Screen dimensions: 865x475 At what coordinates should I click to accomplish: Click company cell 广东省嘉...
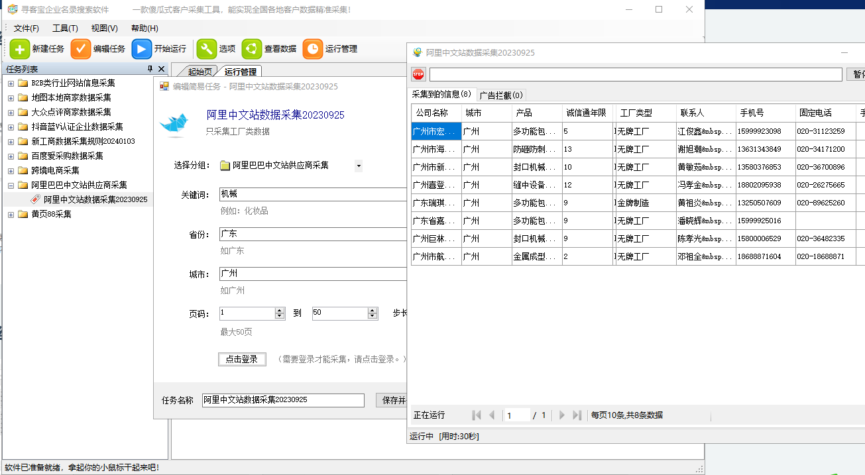coord(436,221)
